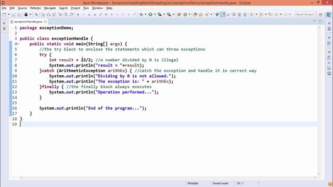Click the Search flashlight toolbar icon
Image resolution: width=333 pixels, height=187 pixels.
(207, 15)
